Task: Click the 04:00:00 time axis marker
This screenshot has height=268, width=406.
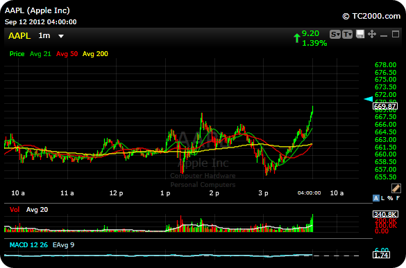Action: pyautogui.click(x=309, y=193)
